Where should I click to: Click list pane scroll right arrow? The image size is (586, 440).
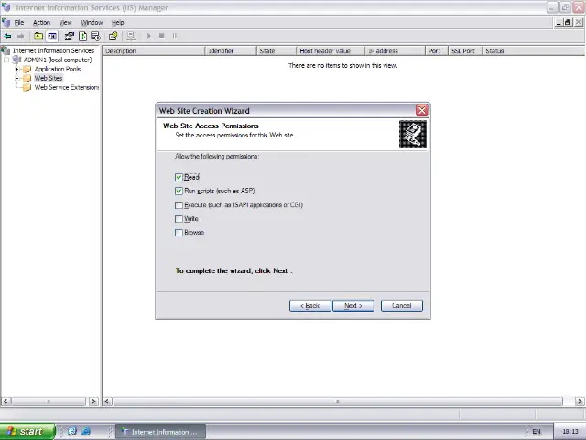(580, 401)
